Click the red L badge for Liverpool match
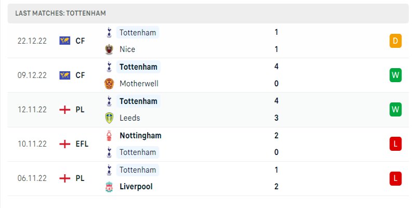Screen dimensions: 416x208 point(395,178)
